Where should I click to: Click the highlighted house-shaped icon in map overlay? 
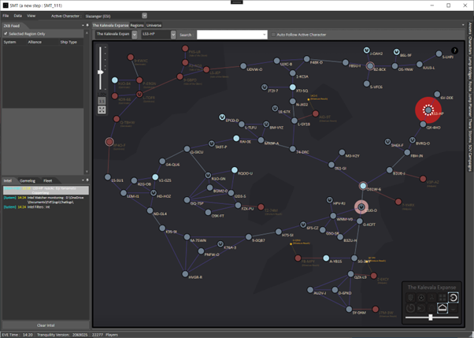tap(442, 308)
